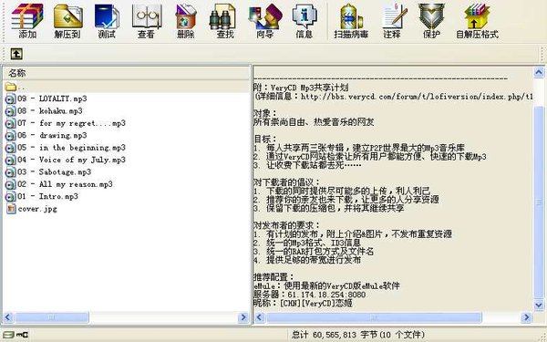
Task: Click comment pane right scroll arrow
Action: 526,317
